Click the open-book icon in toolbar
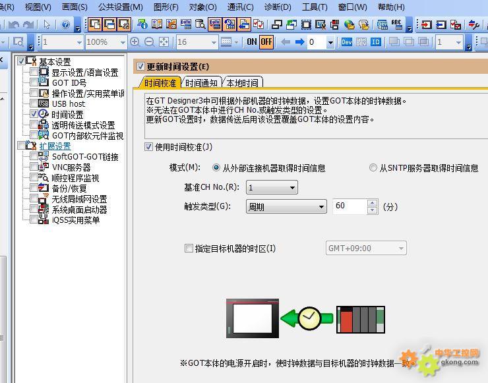Screen dimensions: 488x383 pos(156,24)
